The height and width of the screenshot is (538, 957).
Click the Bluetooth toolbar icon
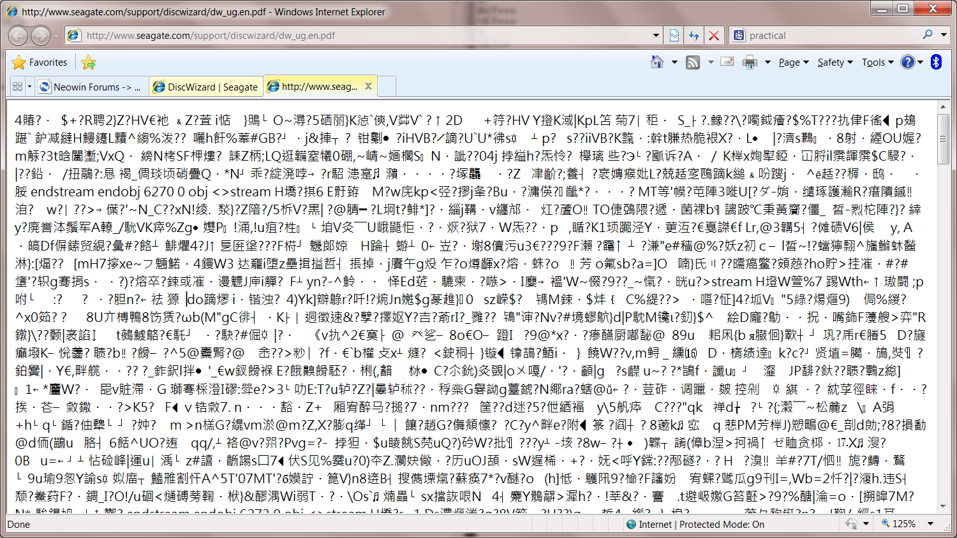936,62
